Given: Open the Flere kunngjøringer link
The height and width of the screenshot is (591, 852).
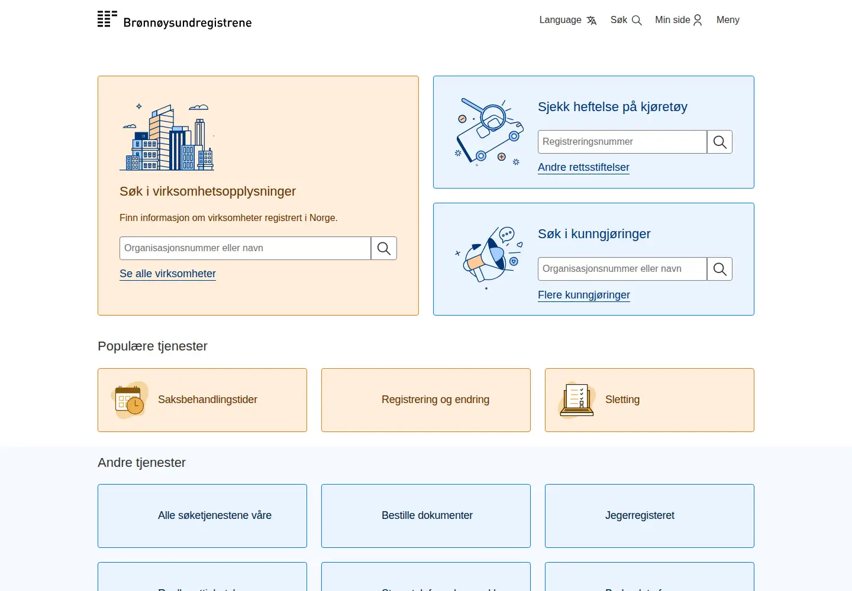Looking at the screenshot, I should point(584,295).
